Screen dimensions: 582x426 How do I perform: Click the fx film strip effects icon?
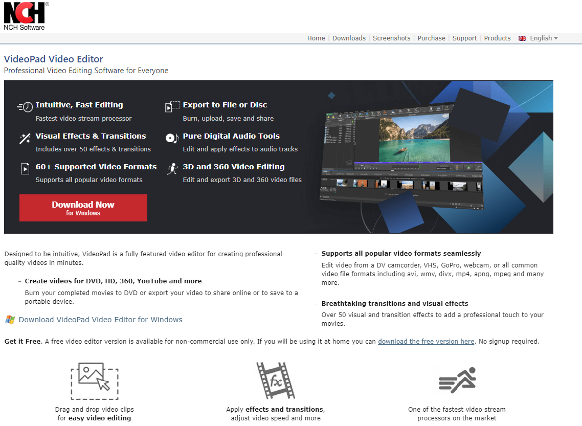click(276, 380)
